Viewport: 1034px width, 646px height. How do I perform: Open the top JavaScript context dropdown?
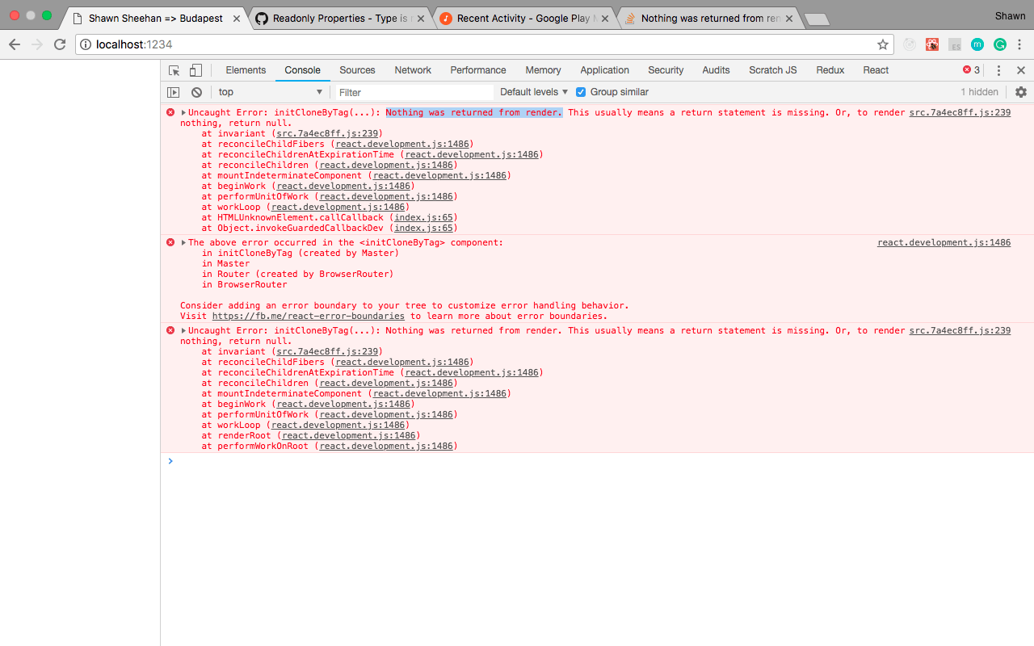pyautogui.click(x=270, y=92)
